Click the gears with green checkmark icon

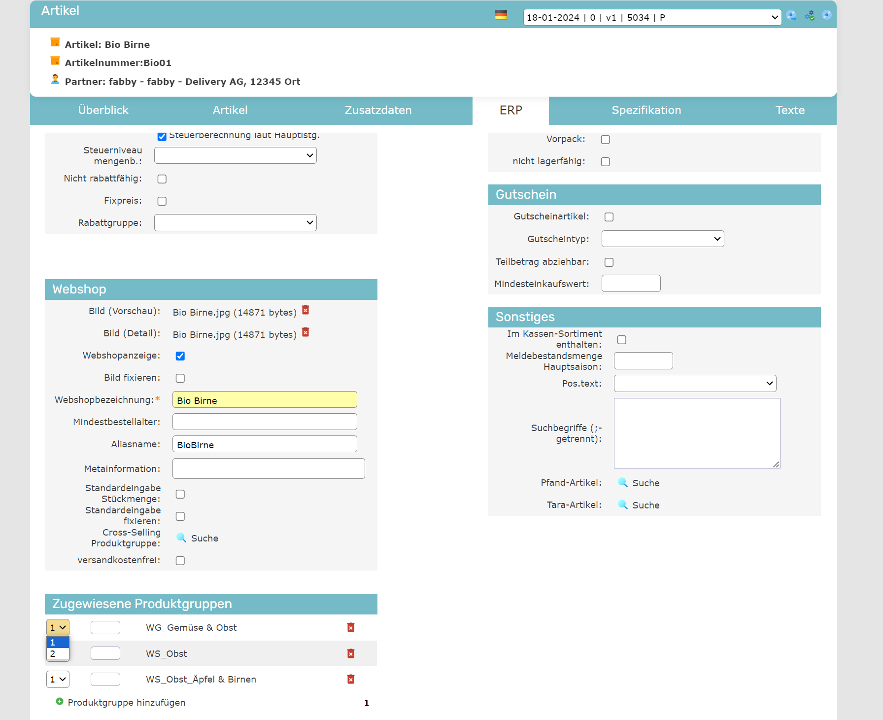(x=810, y=16)
